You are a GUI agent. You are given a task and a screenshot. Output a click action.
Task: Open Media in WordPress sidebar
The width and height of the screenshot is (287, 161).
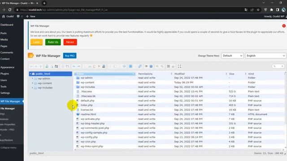click(x=4, y=40)
